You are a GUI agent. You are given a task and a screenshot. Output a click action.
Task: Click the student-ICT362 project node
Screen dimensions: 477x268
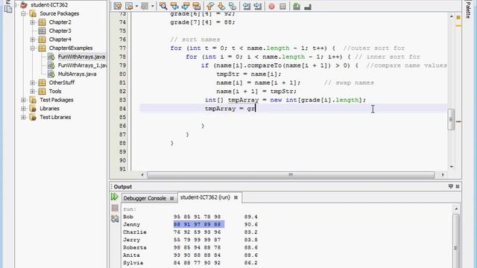(49, 5)
